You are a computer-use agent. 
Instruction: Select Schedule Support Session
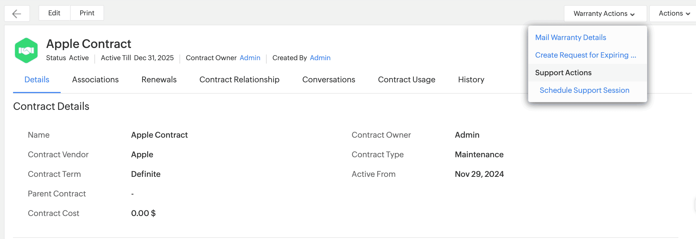pyautogui.click(x=584, y=90)
